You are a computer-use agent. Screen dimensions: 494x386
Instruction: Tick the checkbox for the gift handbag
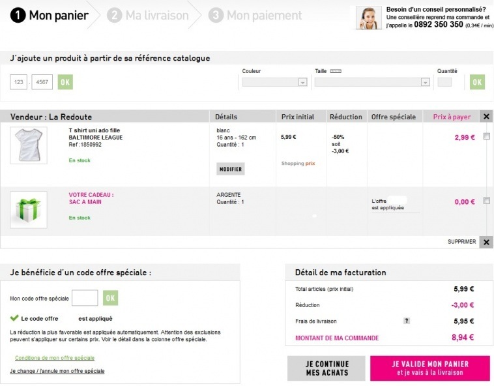pos(487,201)
